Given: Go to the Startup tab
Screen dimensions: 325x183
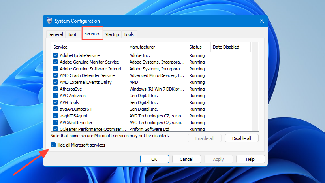Looking at the screenshot, I should pyautogui.click(x=112, y=34).
